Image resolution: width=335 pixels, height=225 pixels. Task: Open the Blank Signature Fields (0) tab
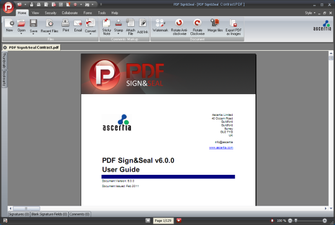click(50, 214)
